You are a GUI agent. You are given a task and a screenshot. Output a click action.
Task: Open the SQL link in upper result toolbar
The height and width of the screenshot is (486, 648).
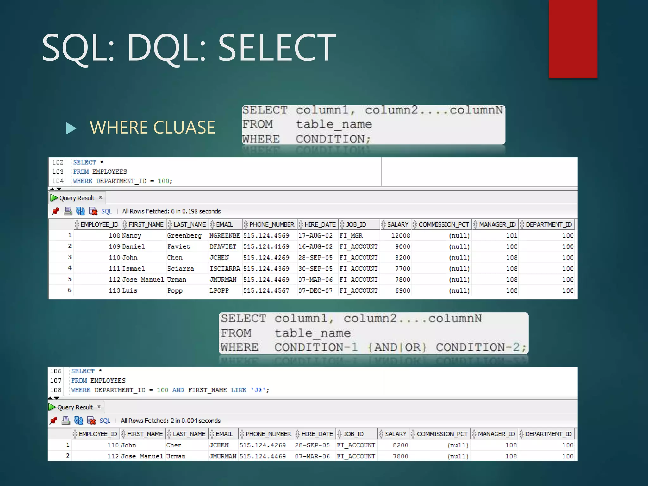[106, 211]
